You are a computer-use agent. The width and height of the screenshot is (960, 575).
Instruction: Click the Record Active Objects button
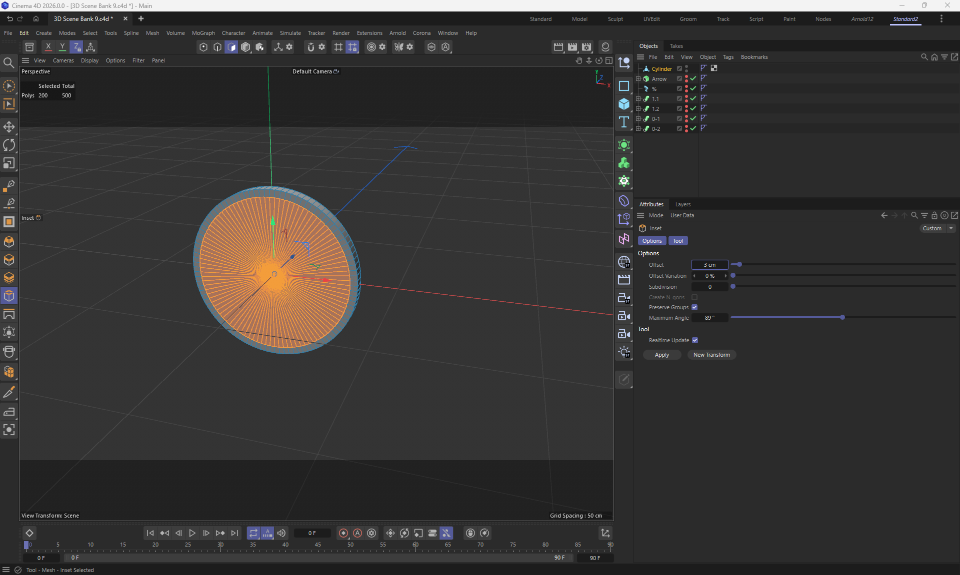[343, 533]
